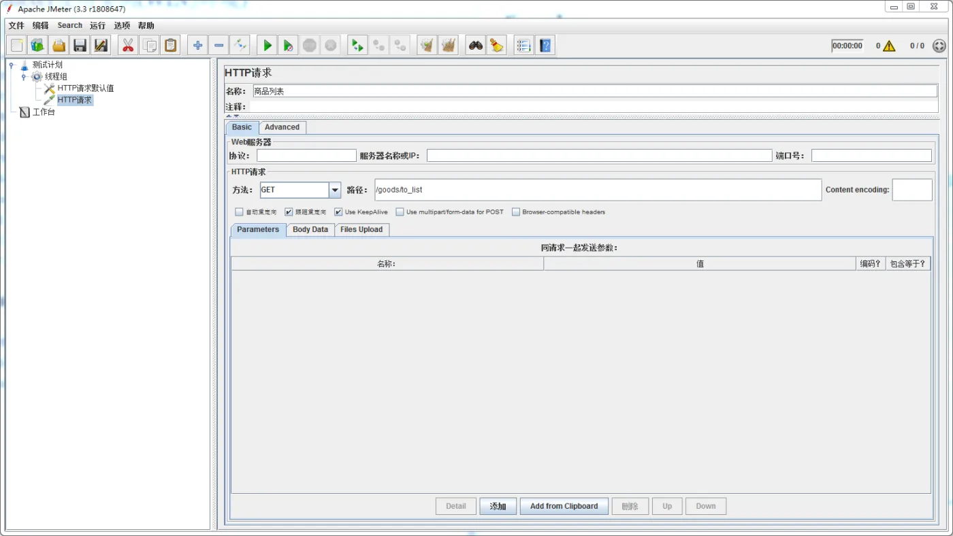Save the test plan using the save icon
The image size is (953, 536).
pyautogui.click(x=80, y=45)
